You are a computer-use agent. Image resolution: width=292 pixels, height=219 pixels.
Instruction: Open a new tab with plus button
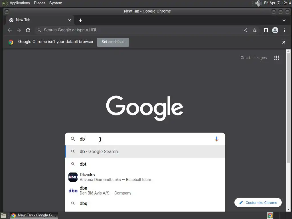[x=80, y=20]
